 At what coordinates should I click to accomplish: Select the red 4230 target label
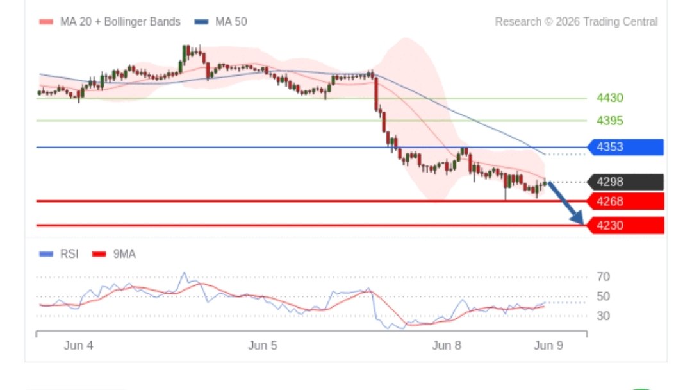pos(625,226)
